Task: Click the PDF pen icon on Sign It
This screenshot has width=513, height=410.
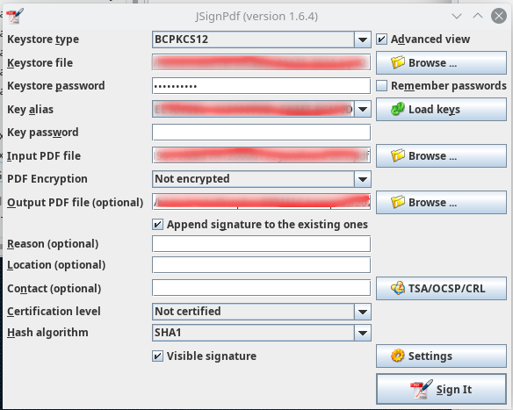Action: point(422,389)
